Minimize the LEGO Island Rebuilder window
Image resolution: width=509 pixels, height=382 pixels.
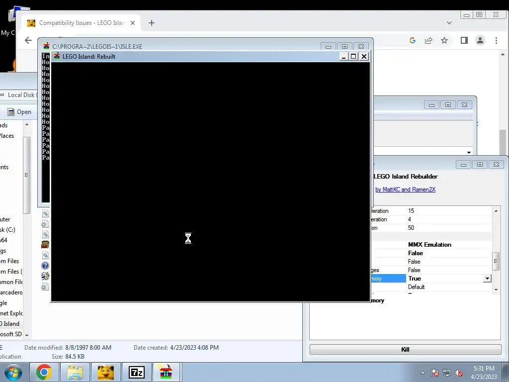tap(463, 165)
